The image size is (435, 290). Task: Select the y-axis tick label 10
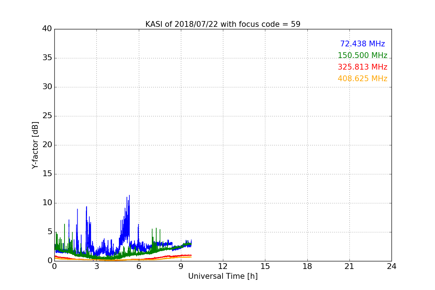[x=47, y=203]
